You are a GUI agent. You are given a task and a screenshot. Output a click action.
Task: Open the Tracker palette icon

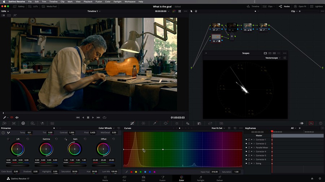point(177,123)
